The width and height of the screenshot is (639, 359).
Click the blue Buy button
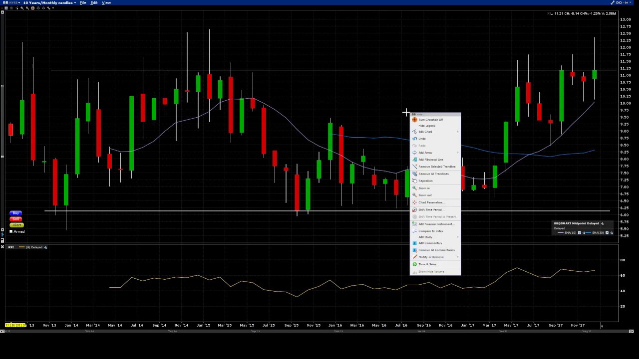[16, 213]
